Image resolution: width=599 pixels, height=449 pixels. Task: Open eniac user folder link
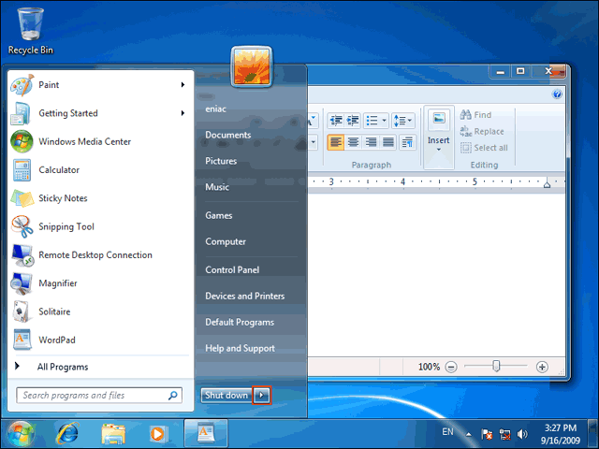pyautogui.click(x=216, y=109)
